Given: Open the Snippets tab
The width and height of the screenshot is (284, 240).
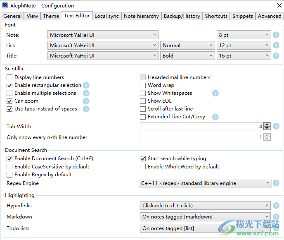Looking at the screenshot, I should 243,16.
